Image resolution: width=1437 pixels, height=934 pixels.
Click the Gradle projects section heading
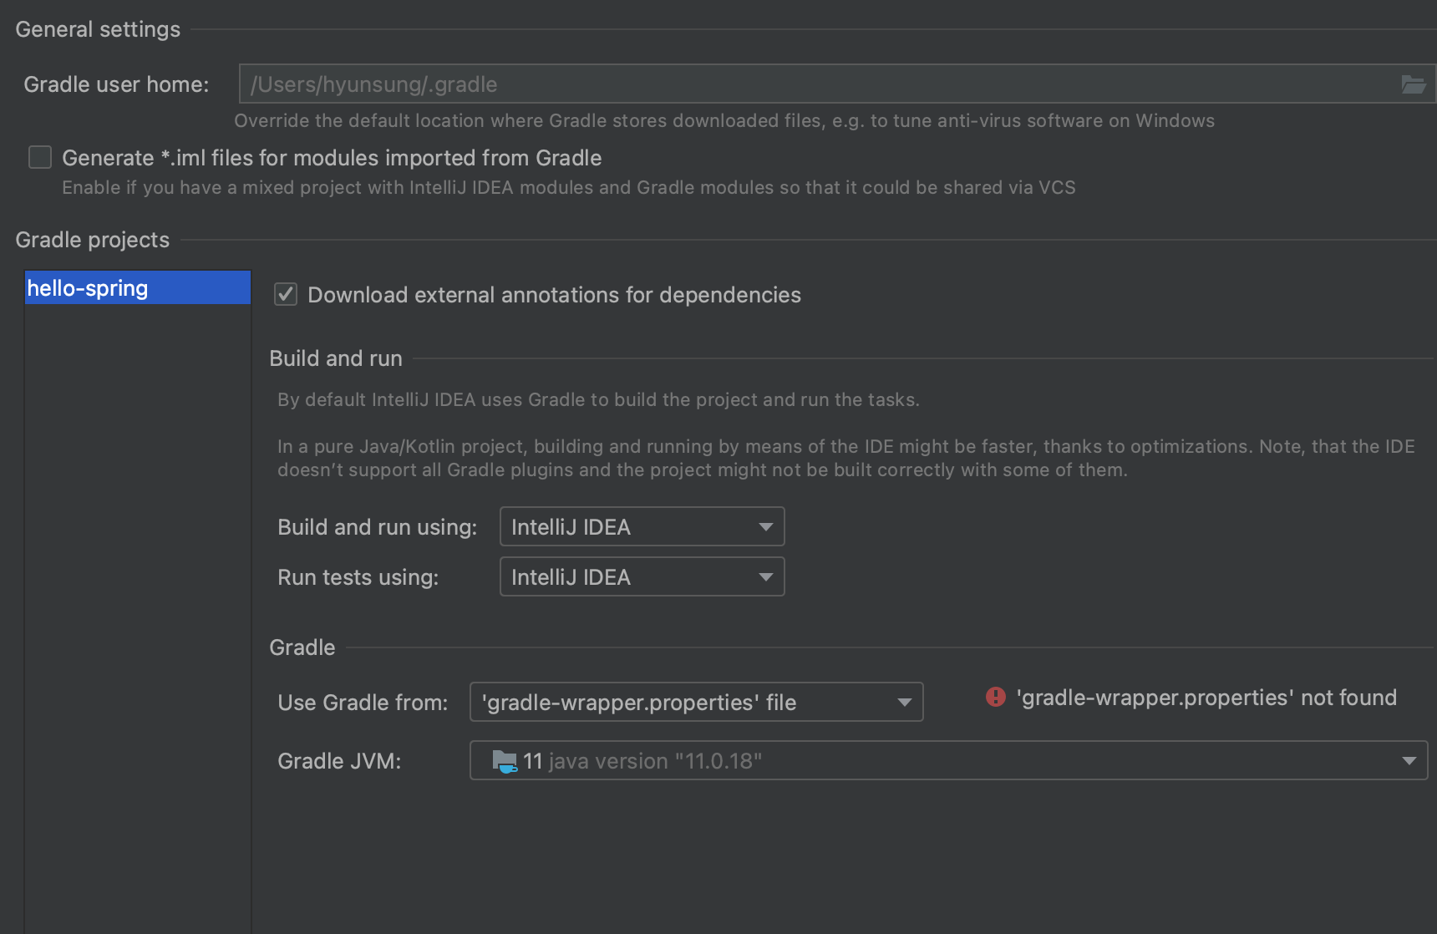point(92,240)
